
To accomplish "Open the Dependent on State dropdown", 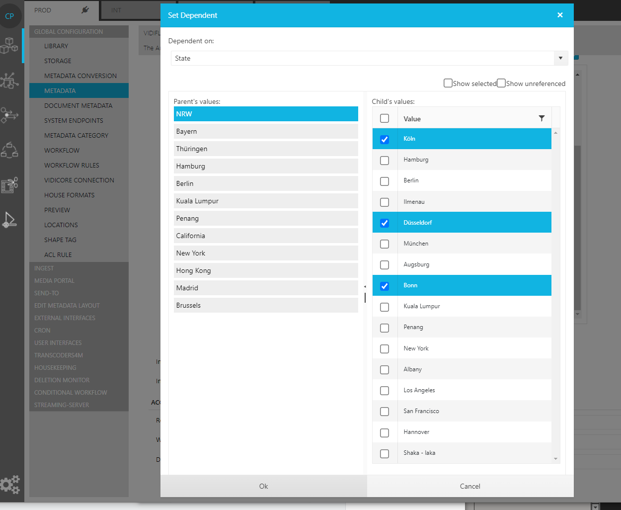I will pos(560,58).
